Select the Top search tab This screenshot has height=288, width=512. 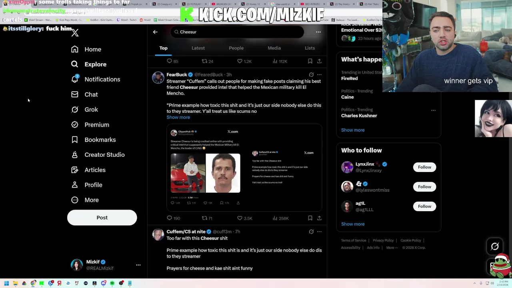(x=164, y=48)
